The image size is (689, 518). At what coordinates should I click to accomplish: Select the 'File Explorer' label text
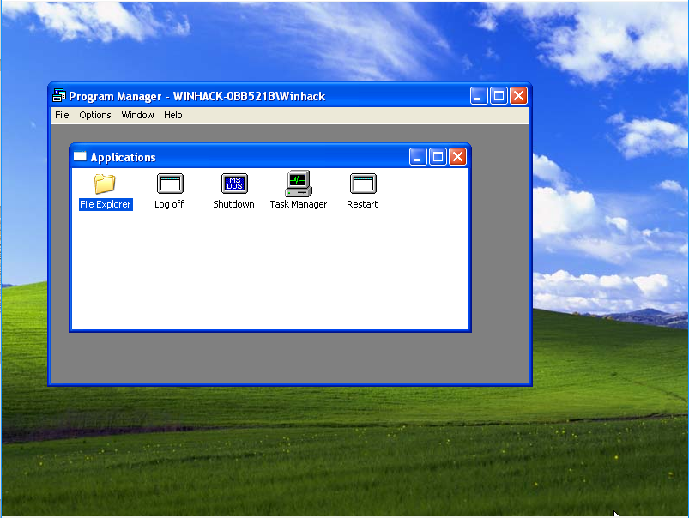106,204
